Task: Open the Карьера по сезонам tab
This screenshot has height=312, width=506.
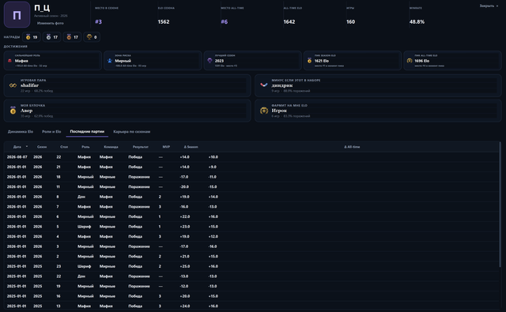Action: pos(132,131)
